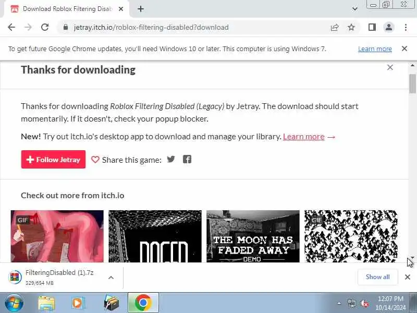Open The Moon Has Faded Away demo

click(x=253, y=236)
